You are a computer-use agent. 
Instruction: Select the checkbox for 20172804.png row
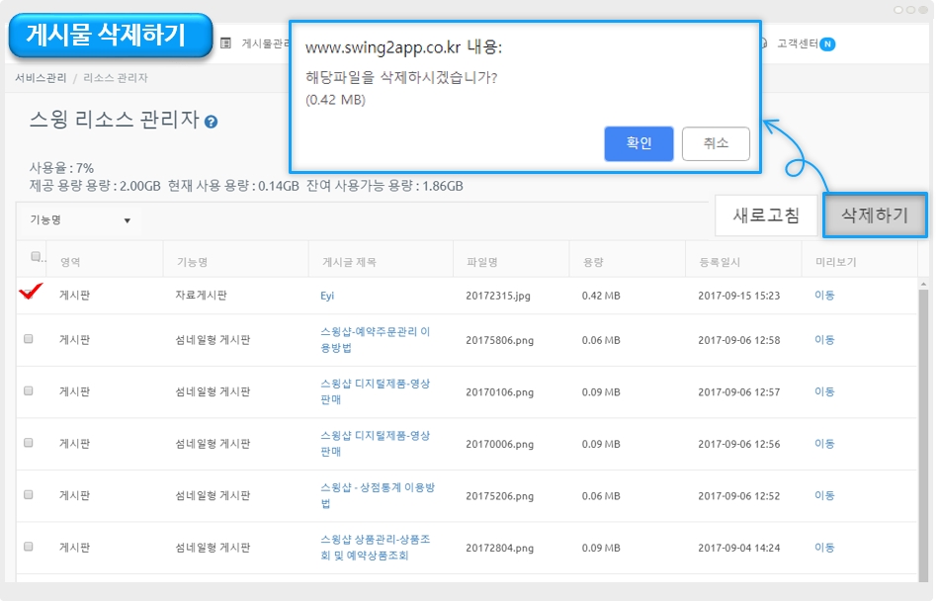29,547
